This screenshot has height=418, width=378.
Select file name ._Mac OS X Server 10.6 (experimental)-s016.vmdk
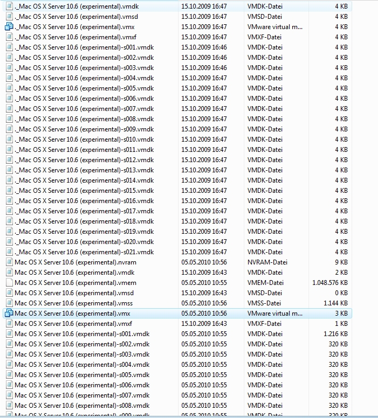84,201
